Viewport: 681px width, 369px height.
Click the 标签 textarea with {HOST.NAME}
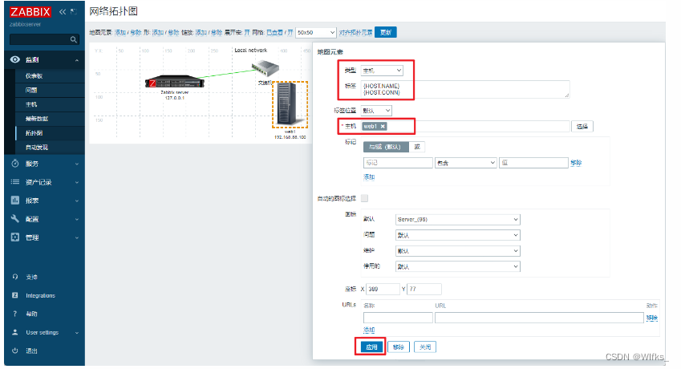tap(465, 89)
